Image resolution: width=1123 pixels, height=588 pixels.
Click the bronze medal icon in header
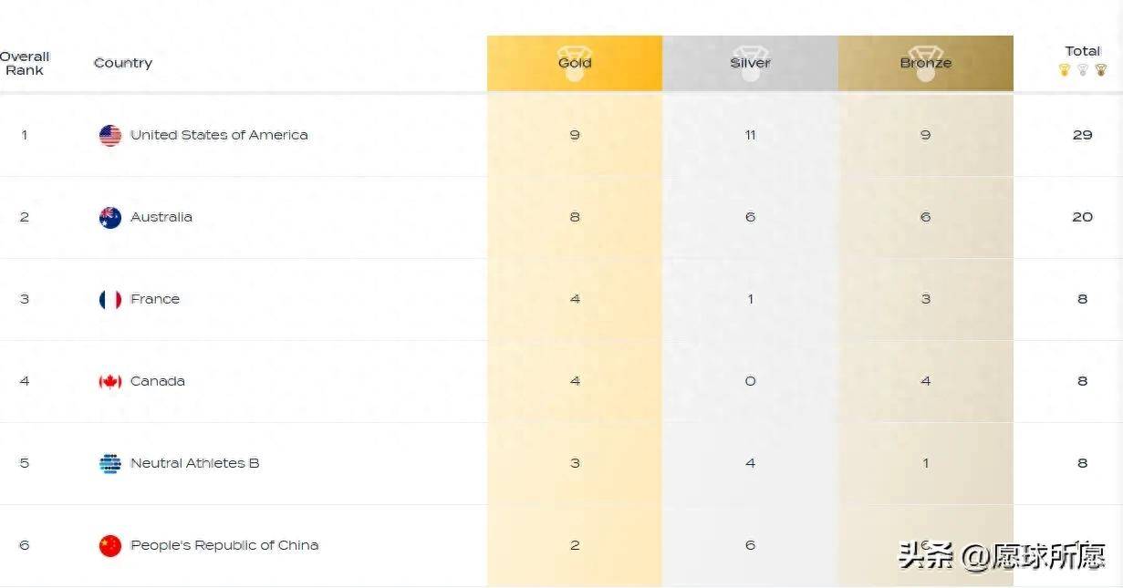point(925,63)
